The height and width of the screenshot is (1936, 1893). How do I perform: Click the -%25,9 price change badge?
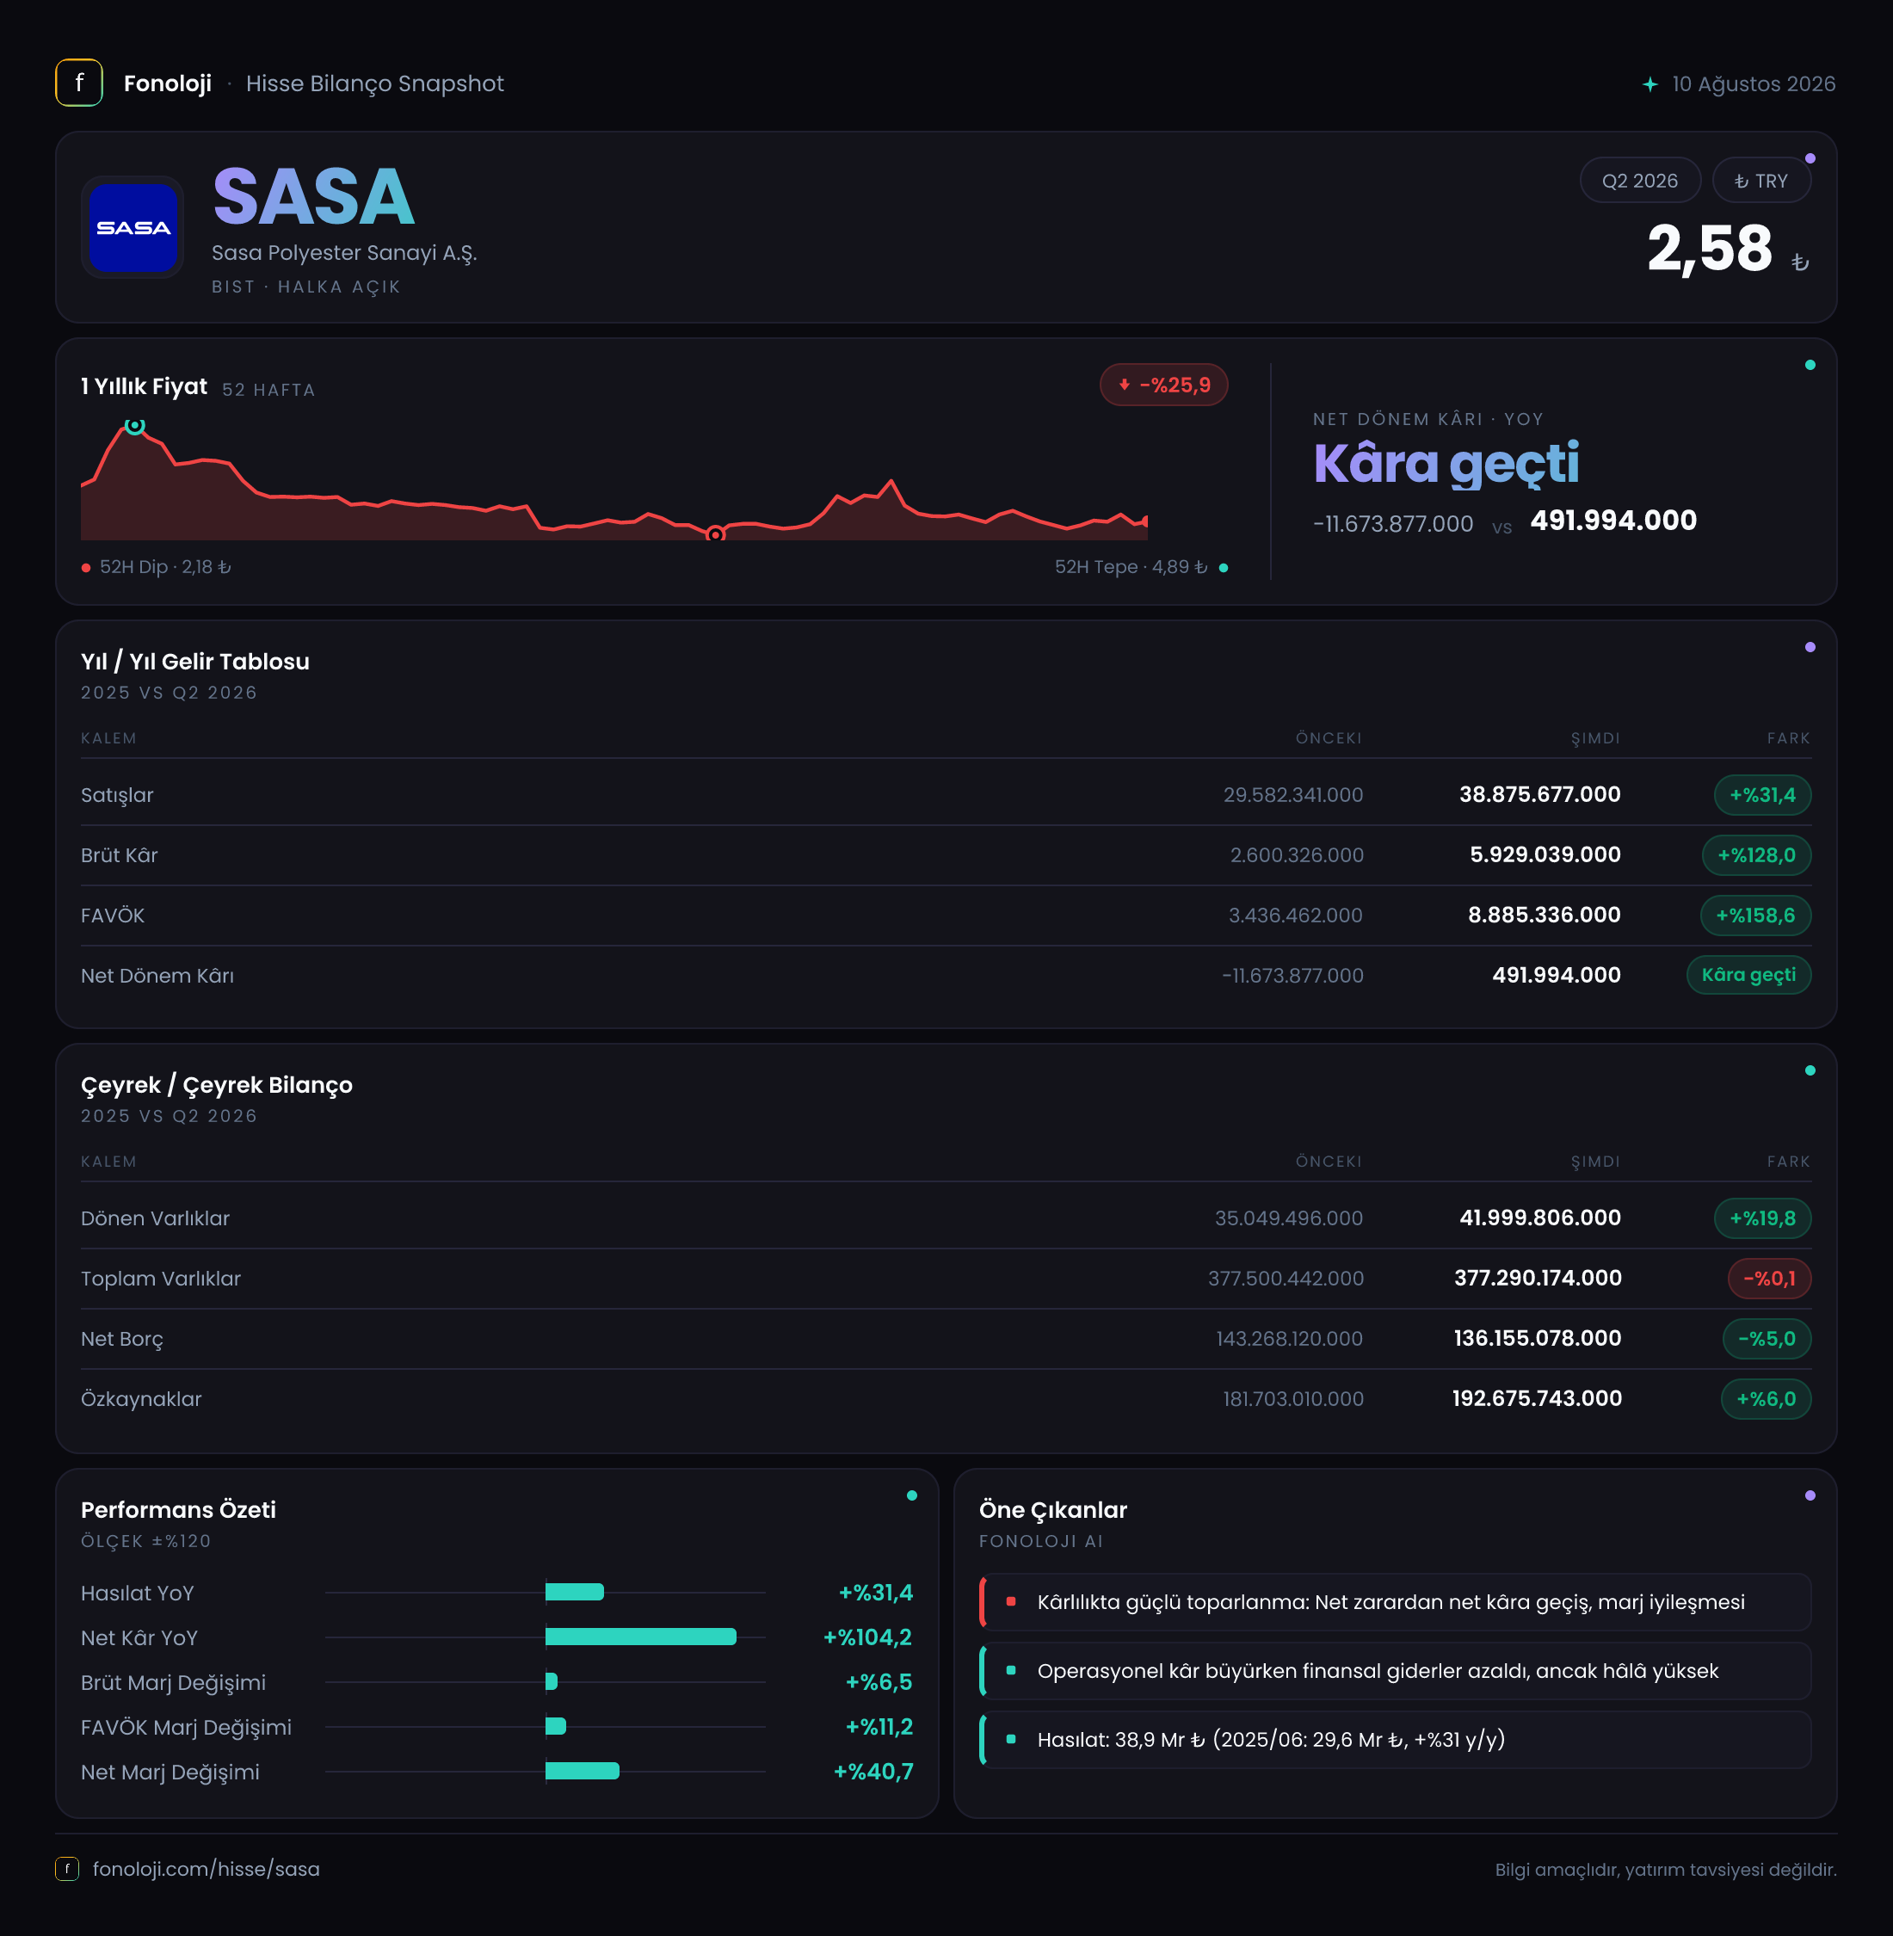click(1163, 385)
